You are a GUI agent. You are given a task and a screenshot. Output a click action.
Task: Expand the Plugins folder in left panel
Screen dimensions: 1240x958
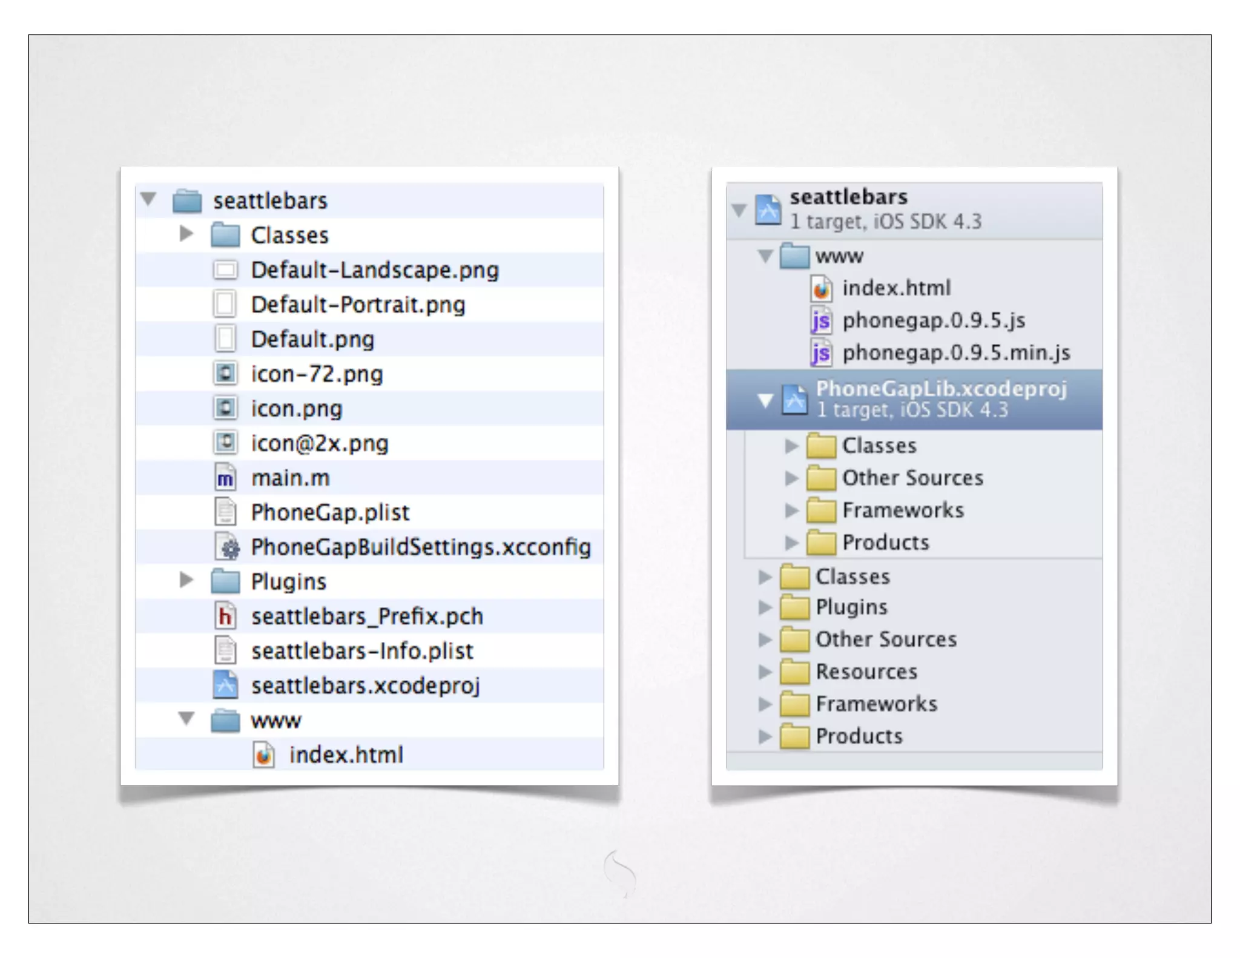[186, 580]
